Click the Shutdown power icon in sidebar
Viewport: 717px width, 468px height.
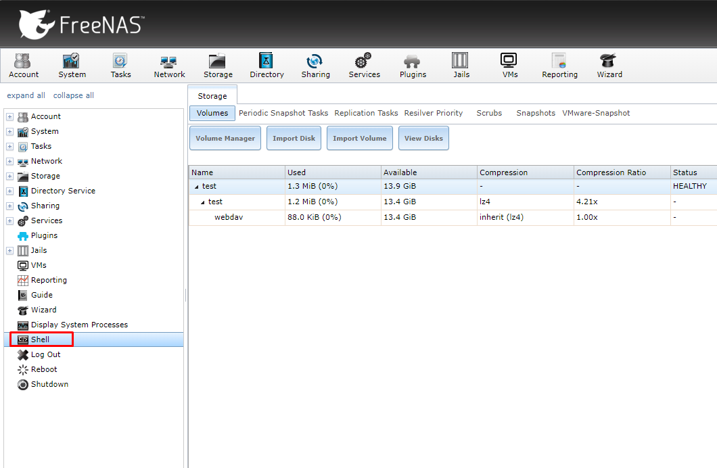click(x=23, y=384)
